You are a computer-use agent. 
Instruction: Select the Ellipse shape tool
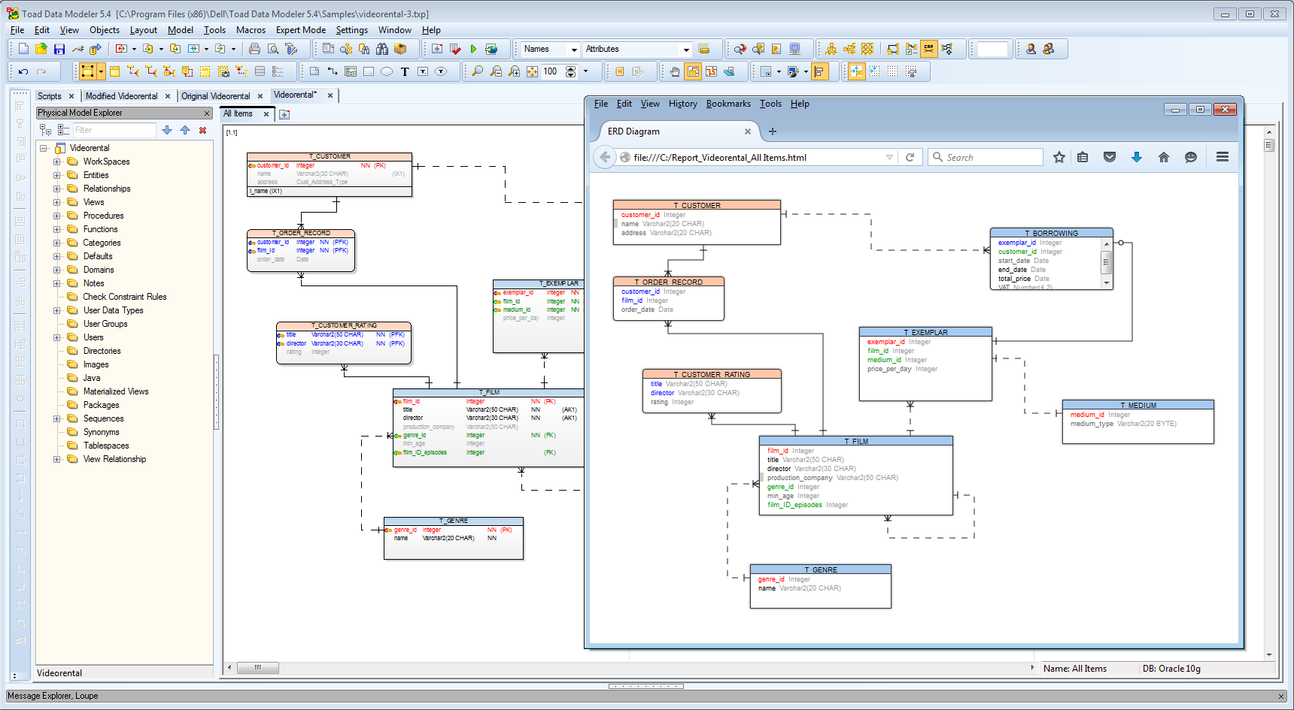click(387, 72)
